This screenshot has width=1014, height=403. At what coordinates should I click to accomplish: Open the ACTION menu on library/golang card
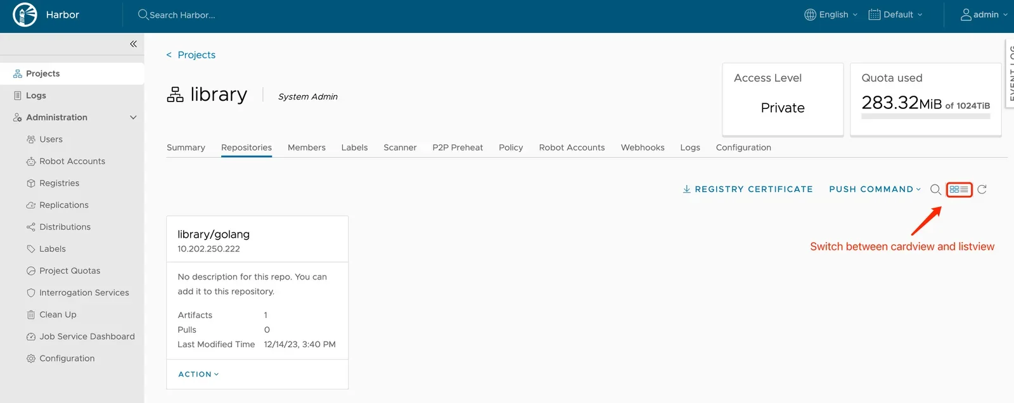click(x=198, y=374)
